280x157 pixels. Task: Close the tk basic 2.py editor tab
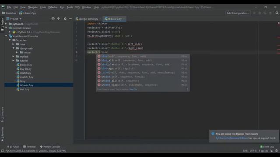click(124, 19)
